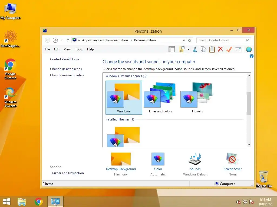
Task: Open the Tools menu
Action: pos(79,49)
